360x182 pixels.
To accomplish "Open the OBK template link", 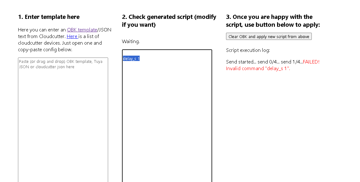I will [x=82, y=30].
